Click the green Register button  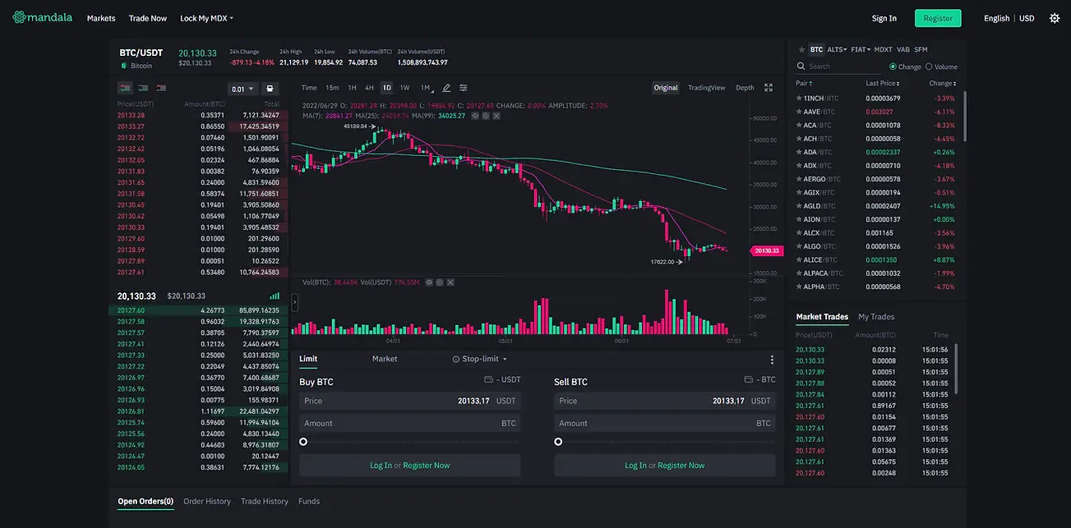[x=938, y=18]
